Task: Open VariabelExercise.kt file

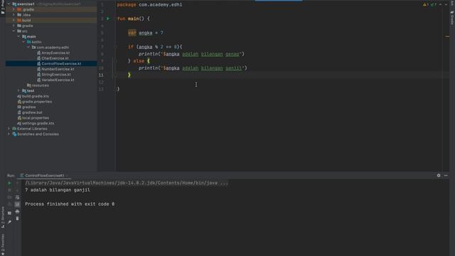Action: 58,80
